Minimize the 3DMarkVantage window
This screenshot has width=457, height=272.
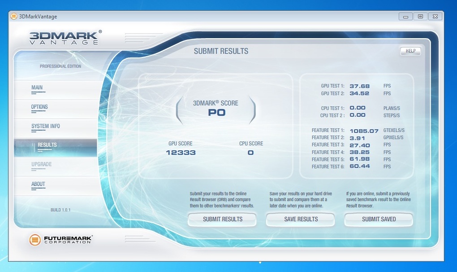[x=405, y=17]
